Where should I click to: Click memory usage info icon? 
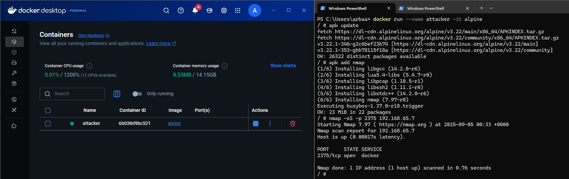(x=225, y=66)
